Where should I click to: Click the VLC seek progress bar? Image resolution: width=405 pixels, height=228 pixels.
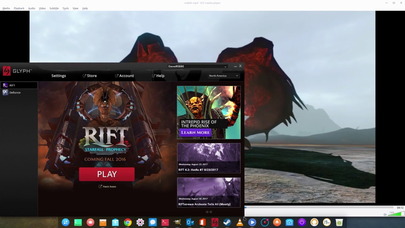(319, 208)
